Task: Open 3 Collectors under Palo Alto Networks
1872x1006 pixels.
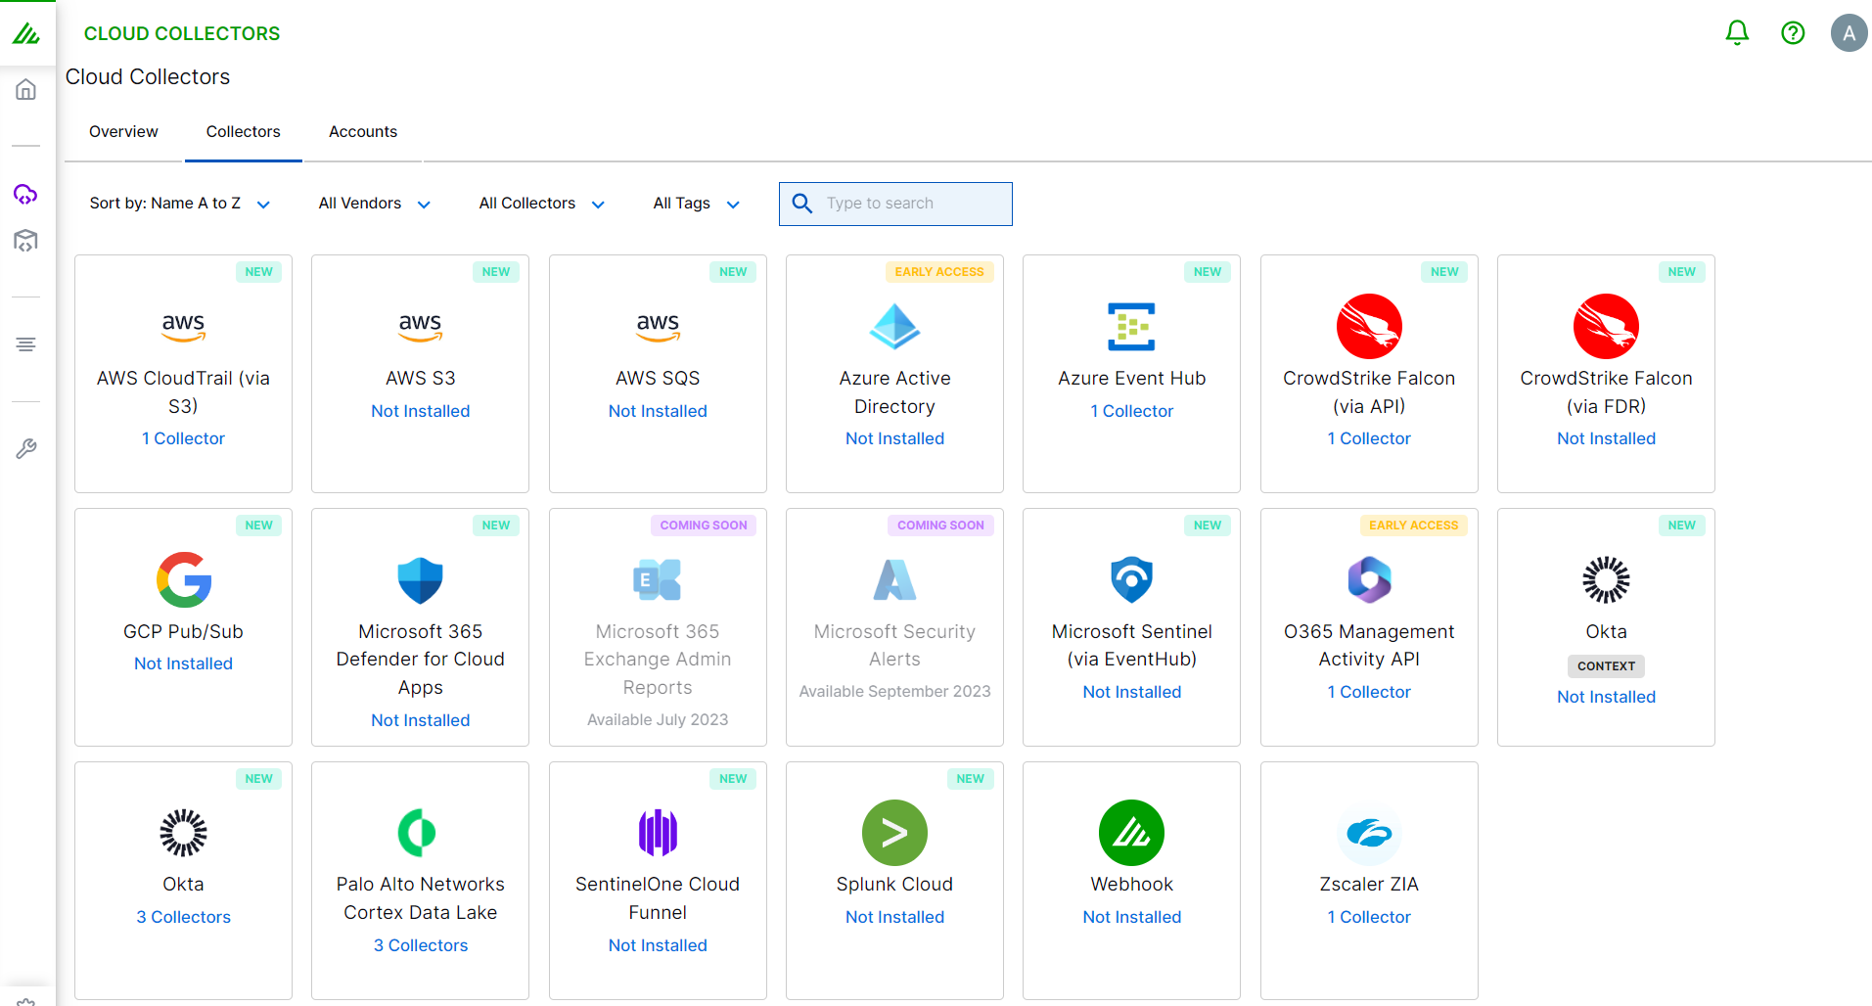Action: [x=420, y=945]
